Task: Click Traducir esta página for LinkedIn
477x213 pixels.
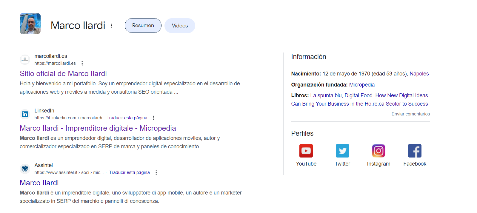Action: click(127, 118)
